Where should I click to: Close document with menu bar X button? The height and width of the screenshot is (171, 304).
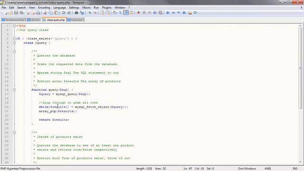(302, 8)
